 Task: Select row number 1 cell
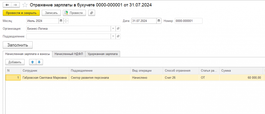click(x=13, y=78)
